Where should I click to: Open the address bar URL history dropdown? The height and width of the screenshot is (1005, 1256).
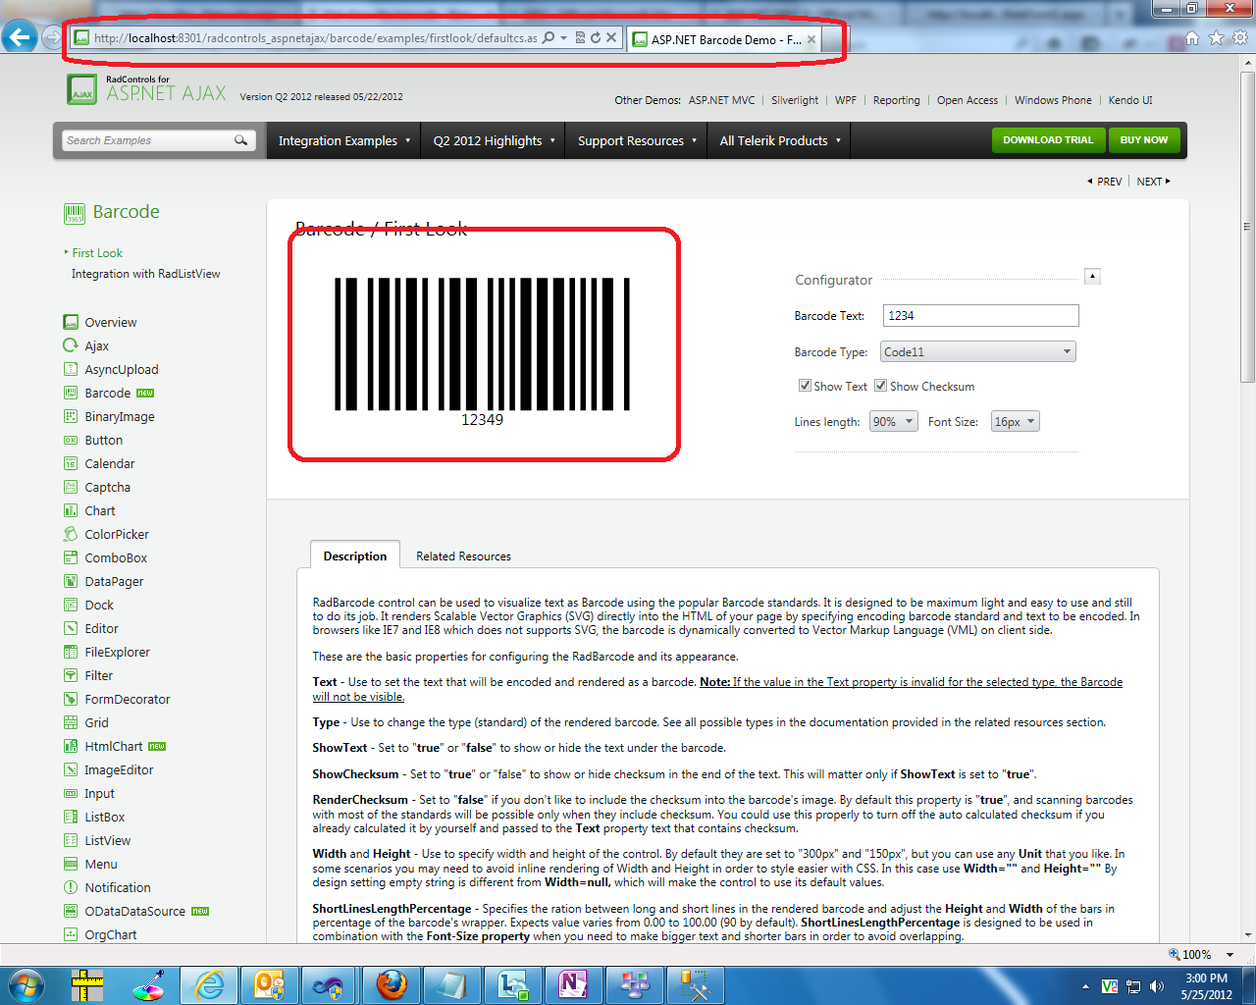[x=564, y=38]
